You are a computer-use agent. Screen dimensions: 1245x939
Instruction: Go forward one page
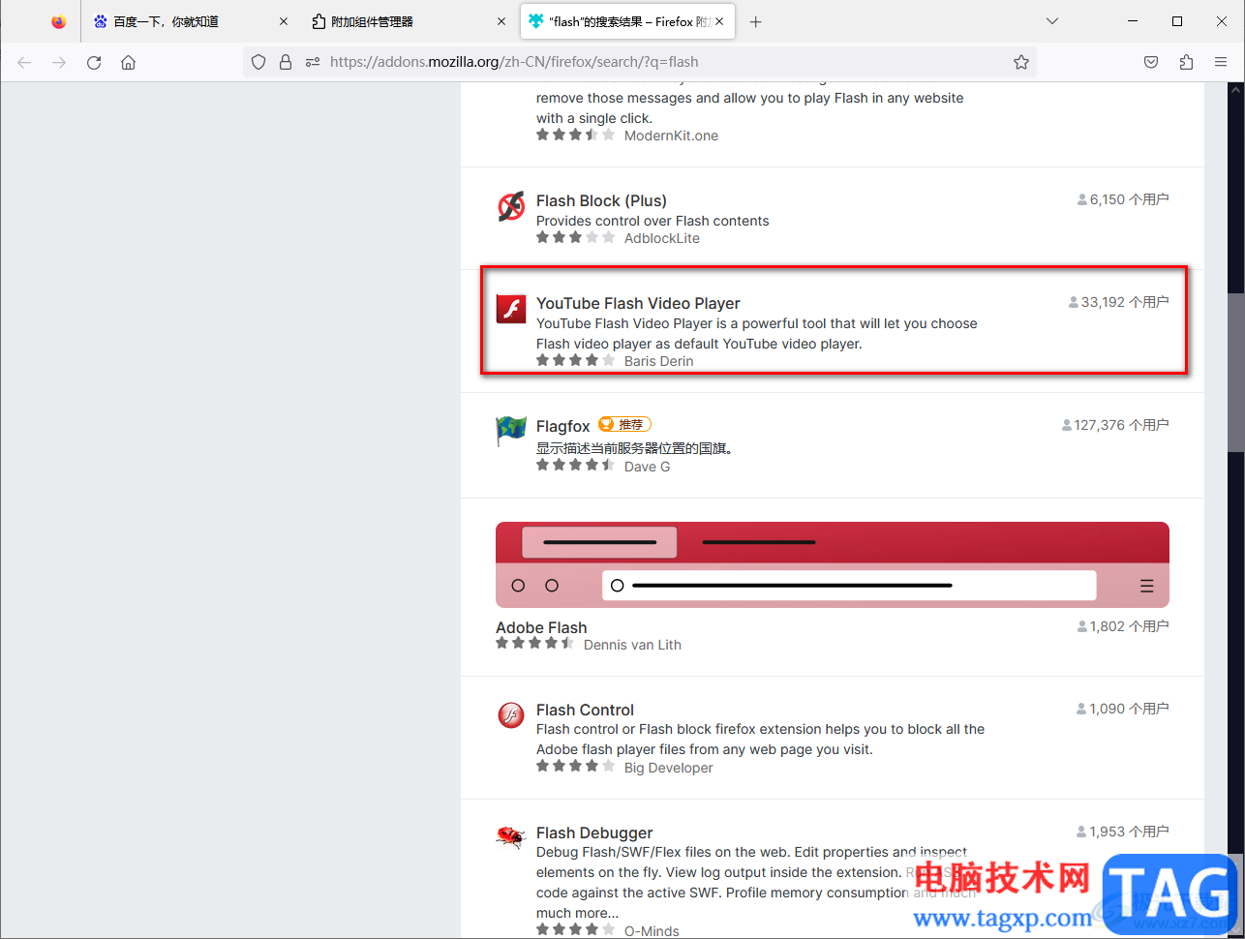coord(59,62)
